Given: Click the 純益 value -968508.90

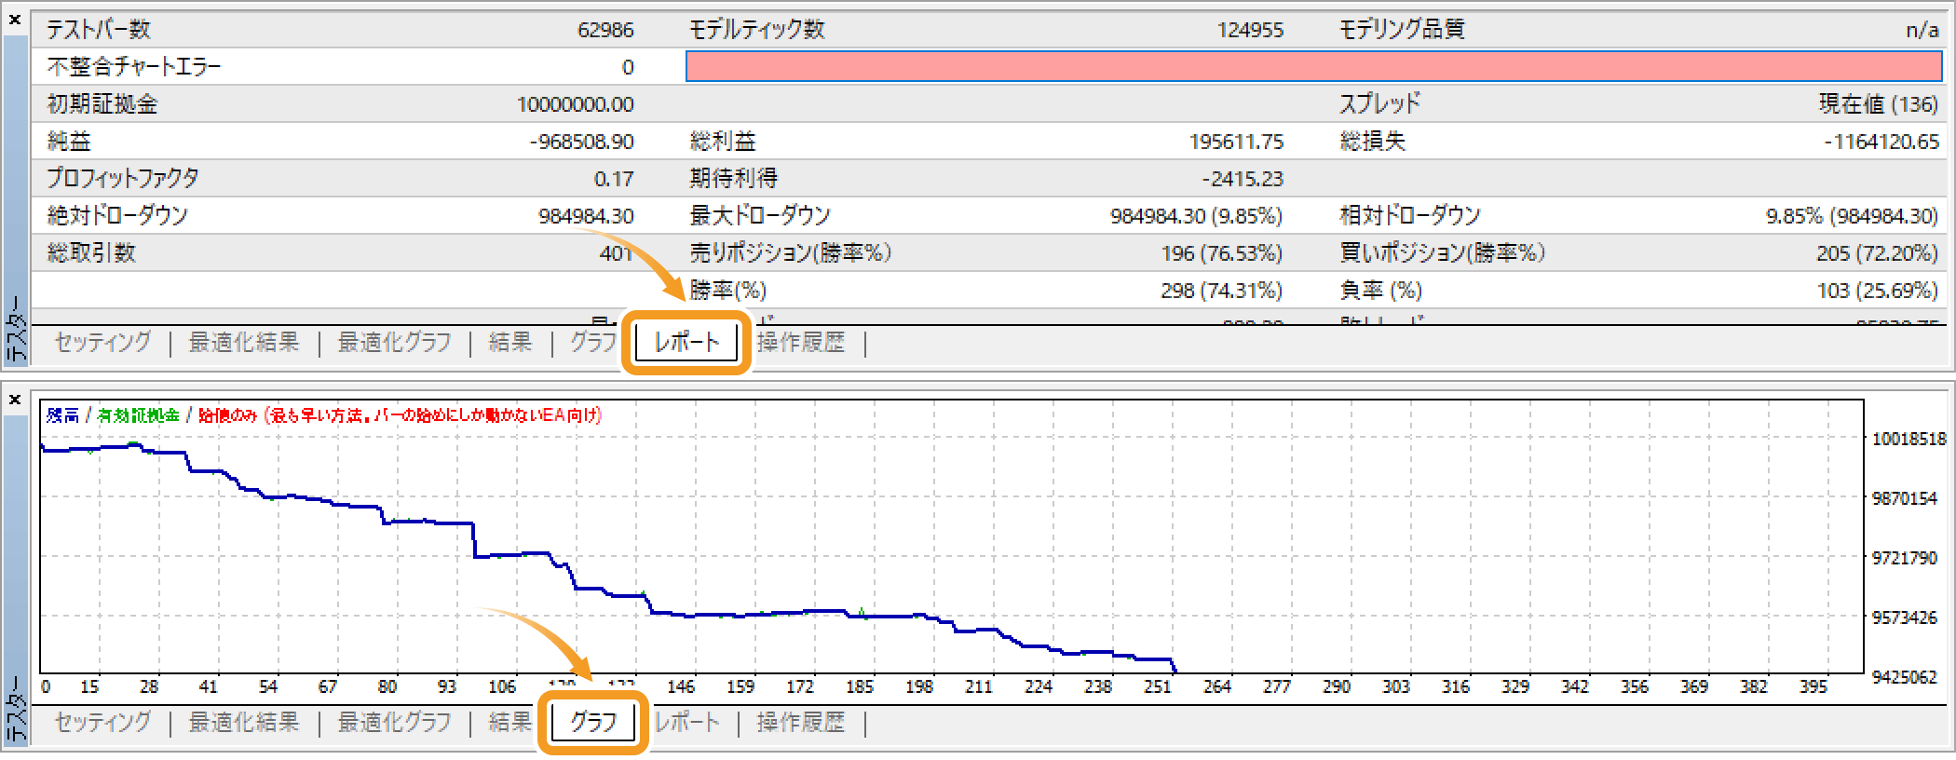Looking at the screenshot, I should point(581,142).
